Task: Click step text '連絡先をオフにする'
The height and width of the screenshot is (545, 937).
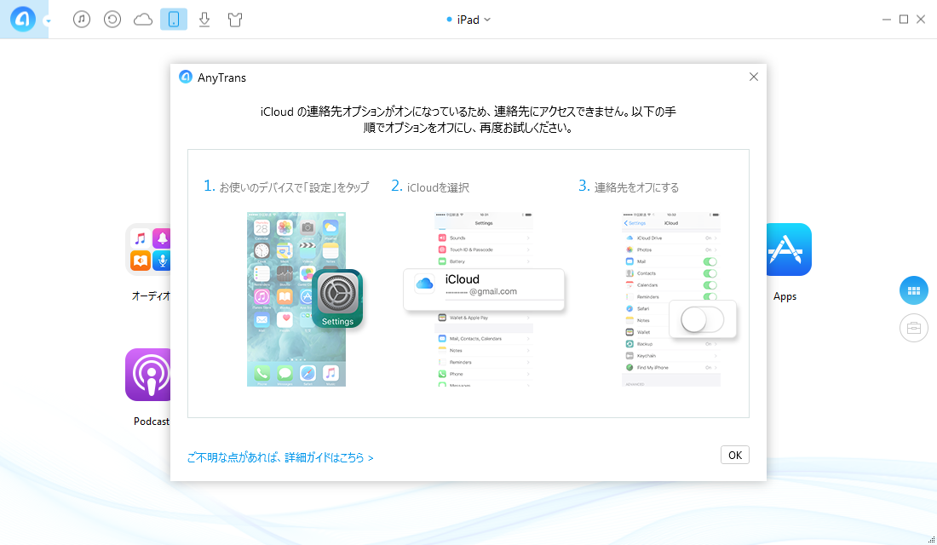Action: coord(636,187)
